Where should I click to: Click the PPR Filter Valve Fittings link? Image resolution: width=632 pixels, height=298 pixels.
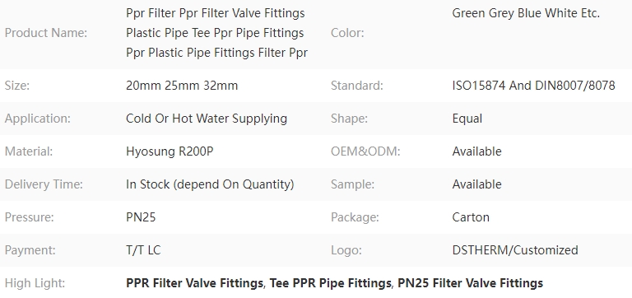(194, 283)
